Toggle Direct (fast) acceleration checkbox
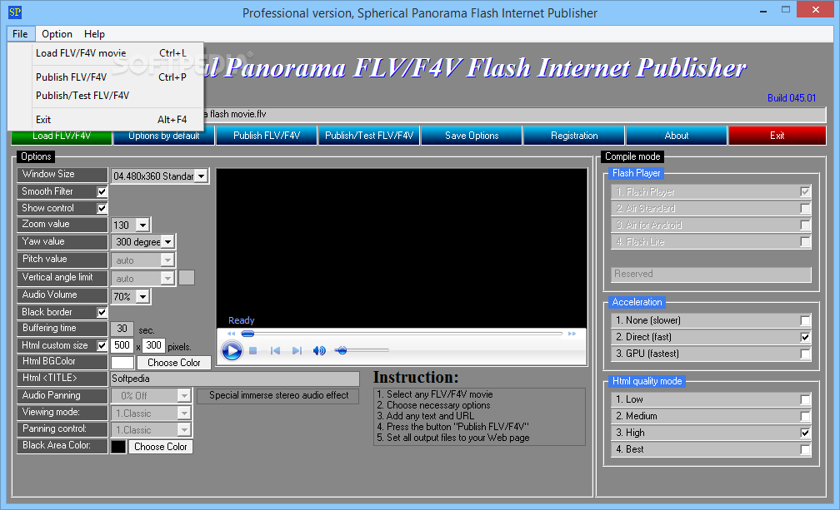The width and height of the screenshot is (840, 510). click(805, 337)
